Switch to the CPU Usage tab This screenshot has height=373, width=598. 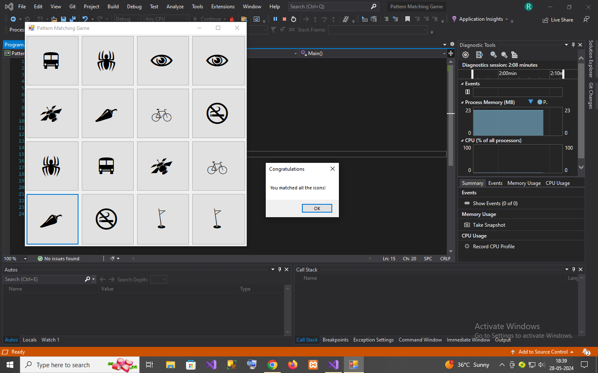557,183
